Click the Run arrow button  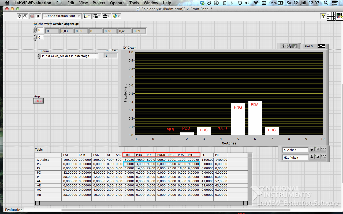[x=20, y=16]
